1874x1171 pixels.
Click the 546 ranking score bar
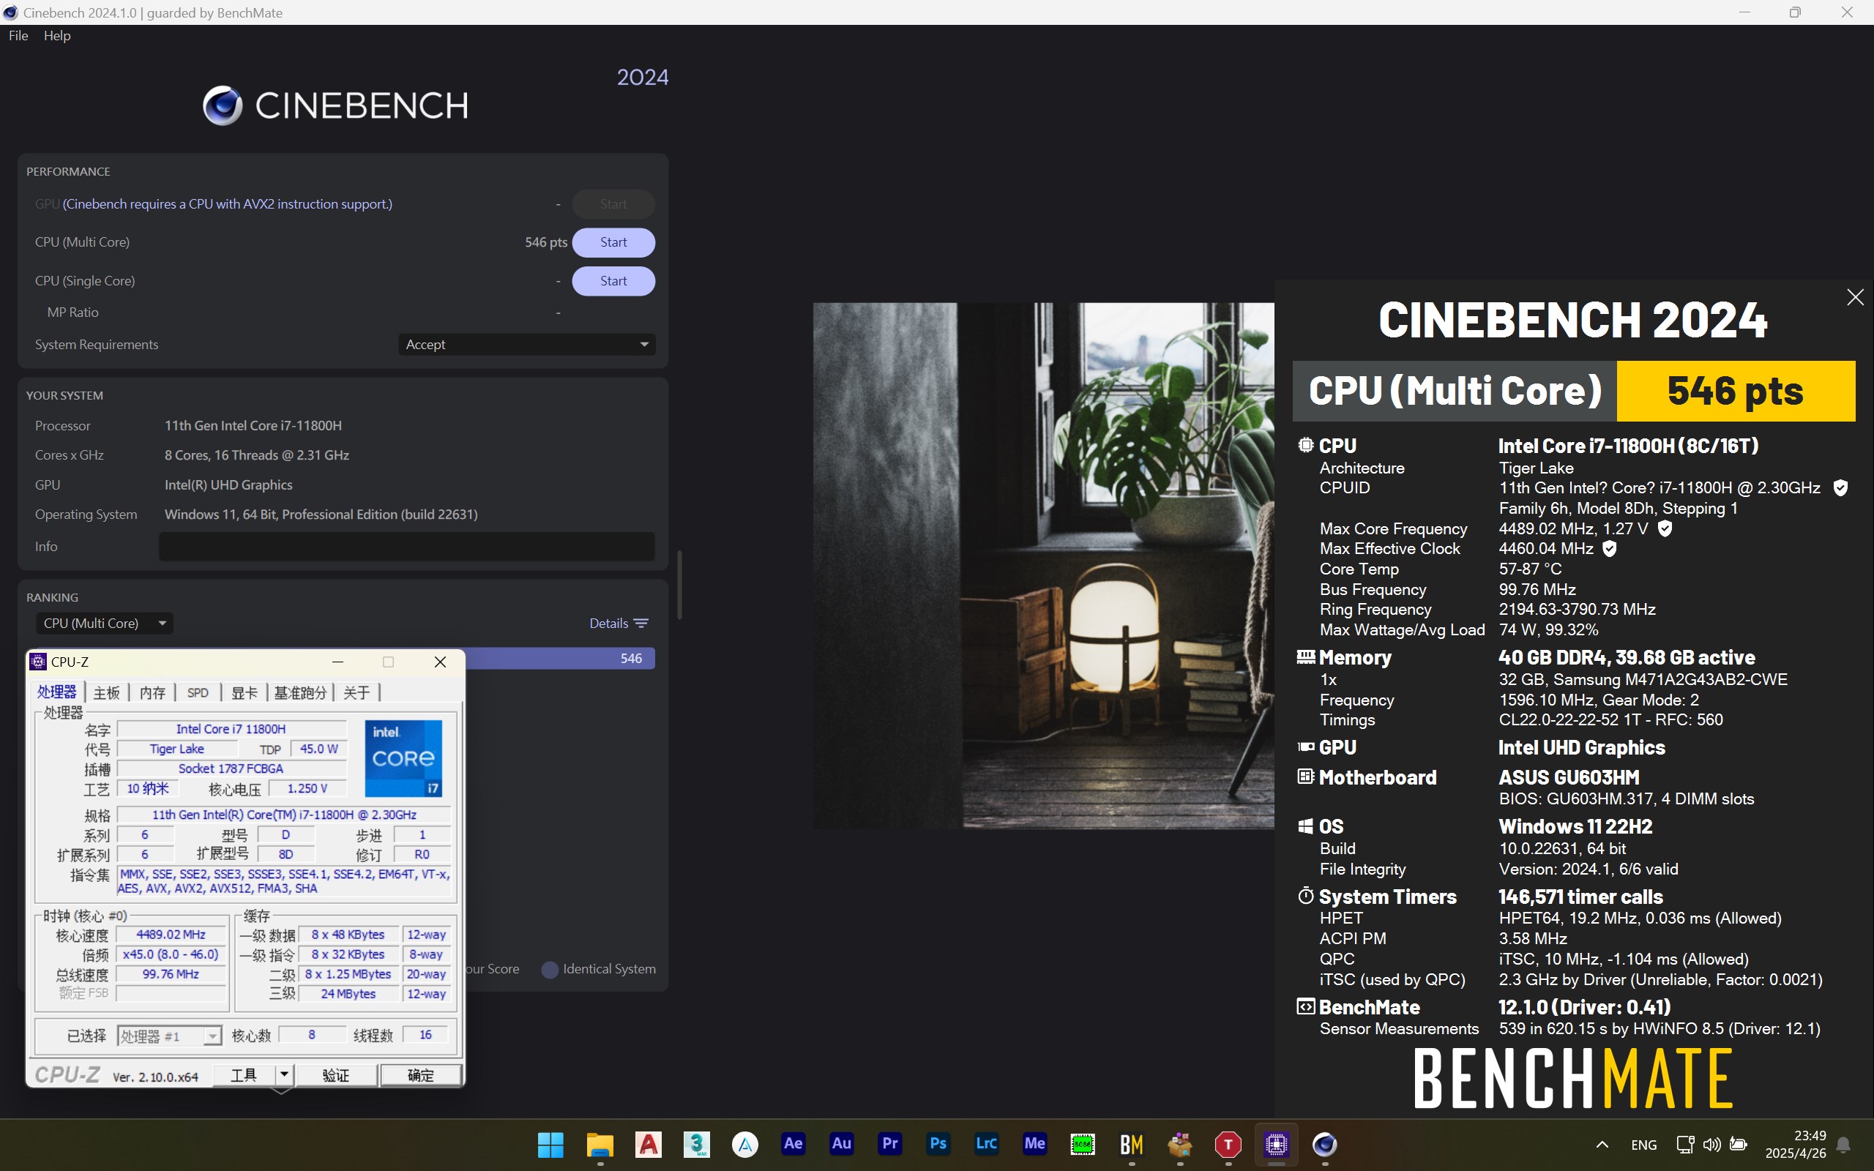tap(560, 658)
